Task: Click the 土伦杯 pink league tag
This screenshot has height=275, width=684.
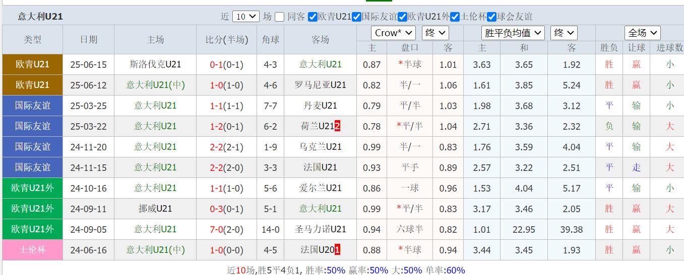Action: pos(32,249)
